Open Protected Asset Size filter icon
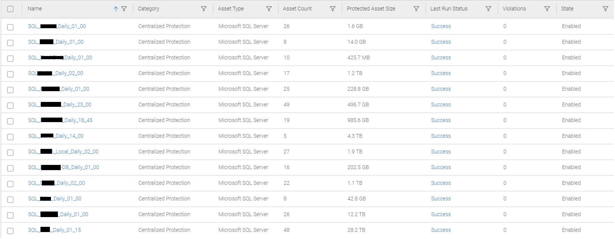This screenshot has height=239, width=615. [x=416, y=9]
